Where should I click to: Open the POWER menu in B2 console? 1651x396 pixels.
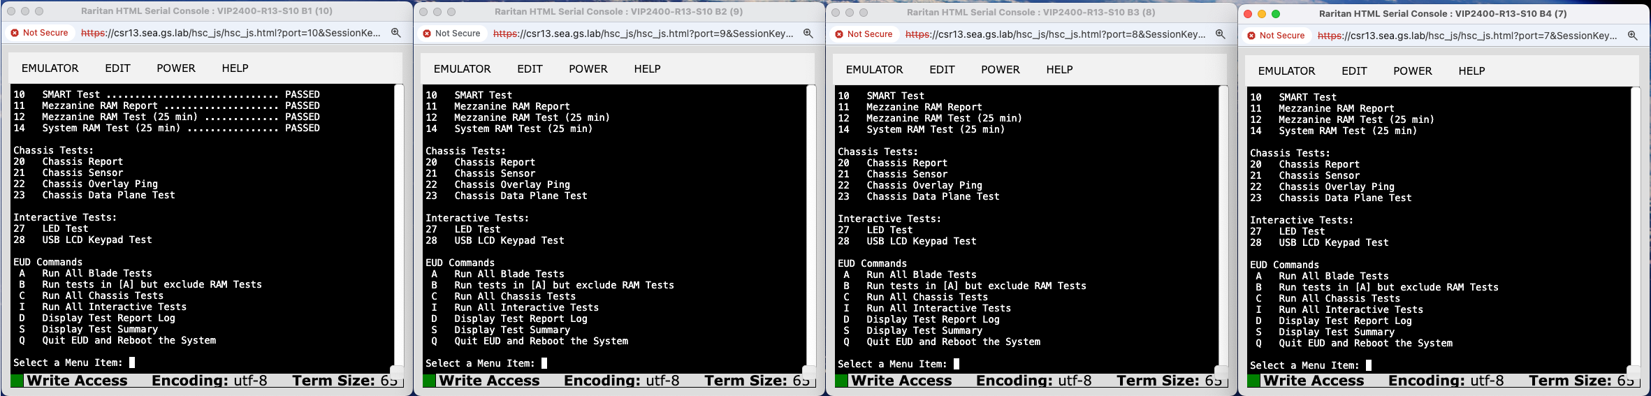(588, 69)
